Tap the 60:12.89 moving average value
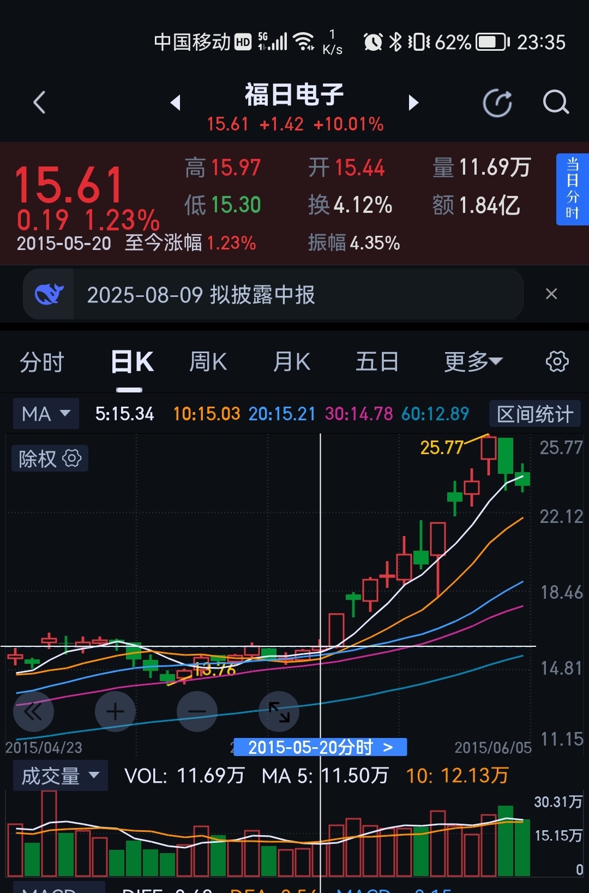Screen dimensions: 589x893 (x=435, y=414)
